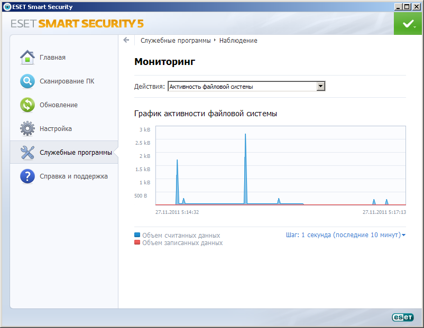The width and height of the screenshot is (424, 328).
Task: Click the Активность файловой системы combo box
Action: click(246, 87)
